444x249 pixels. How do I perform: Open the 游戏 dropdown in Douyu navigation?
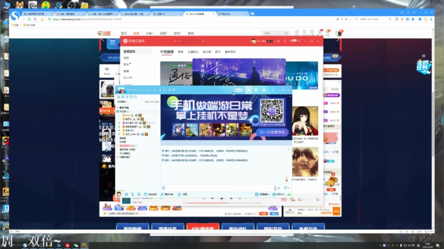177,33
